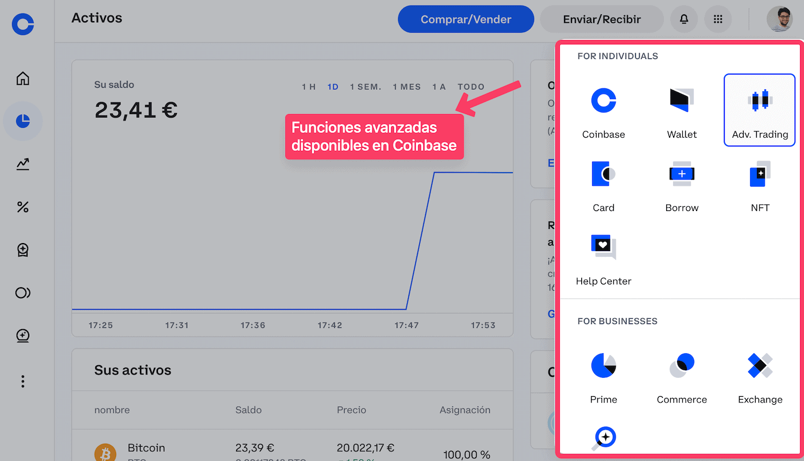Click the Bitcoin coin icon in assets
This screenshot has height=461, width=804.
tap(105, 453)
